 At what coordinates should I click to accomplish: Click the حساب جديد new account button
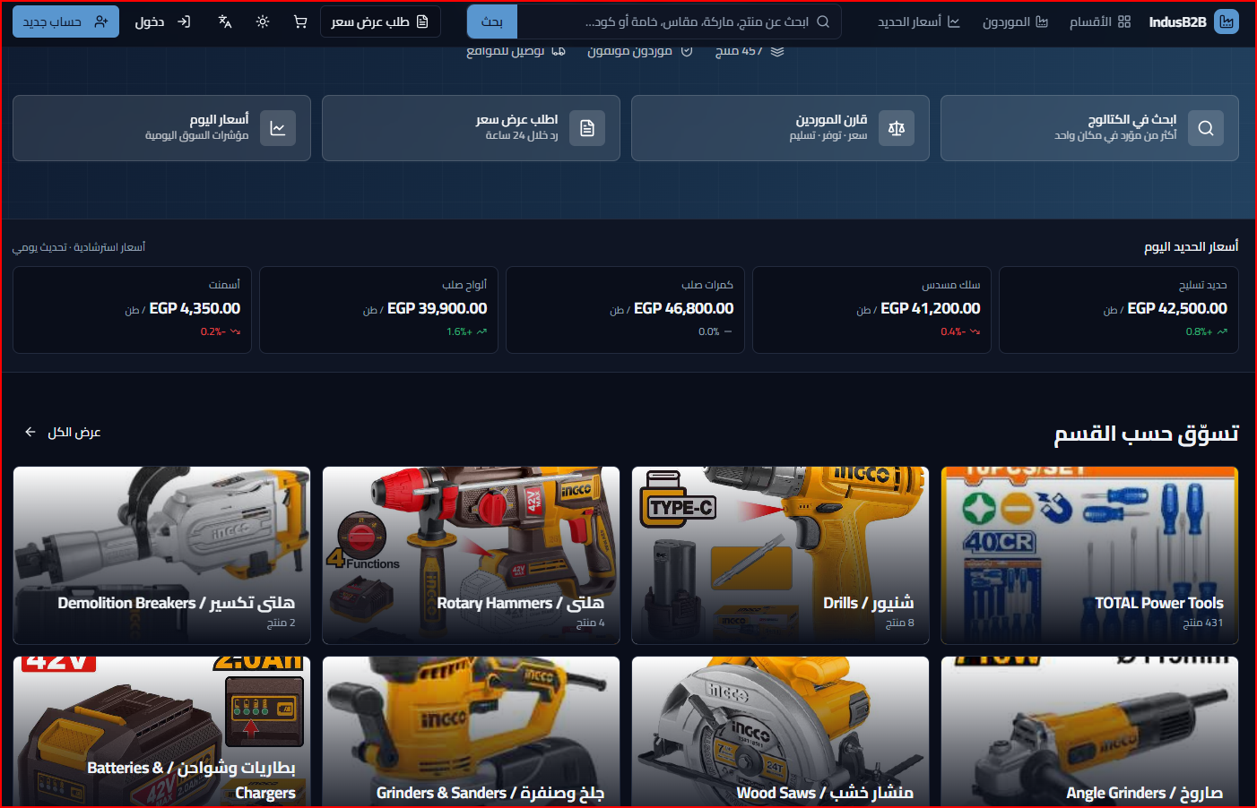(65, 21)
